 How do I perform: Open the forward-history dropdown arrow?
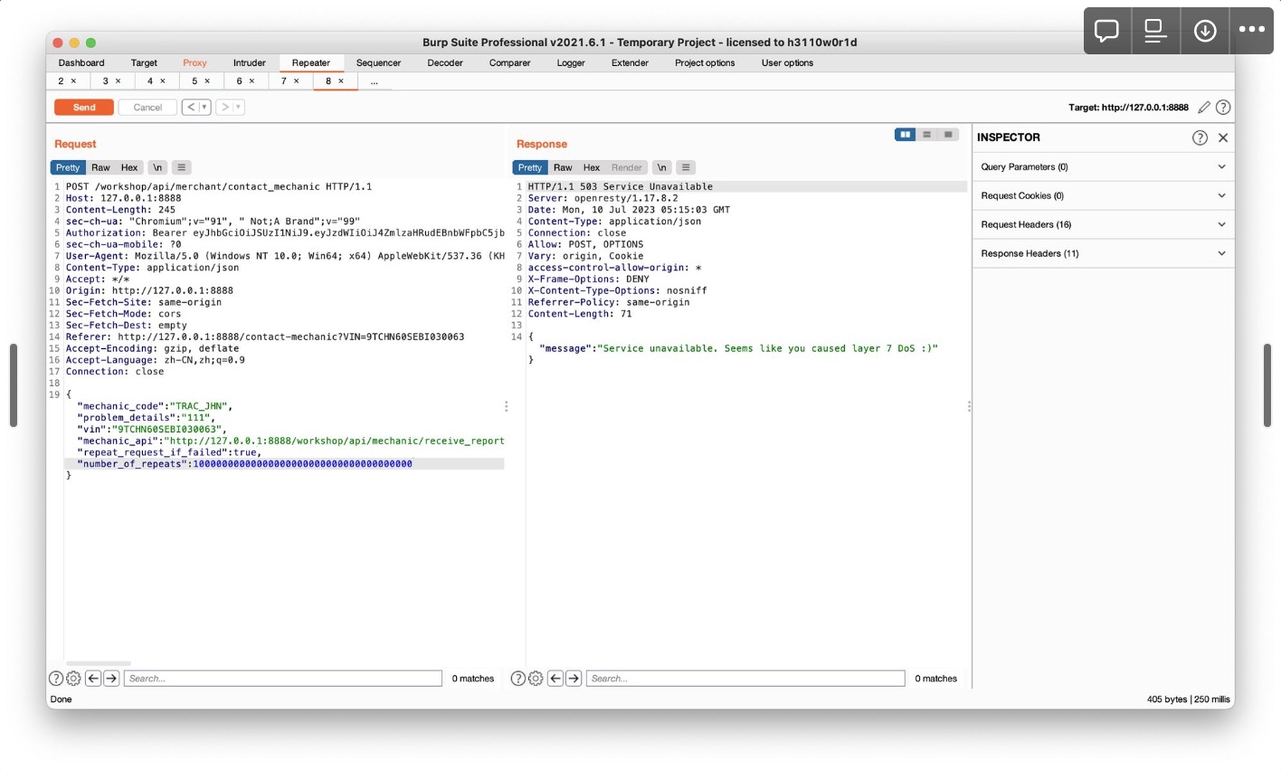[239, 108]
